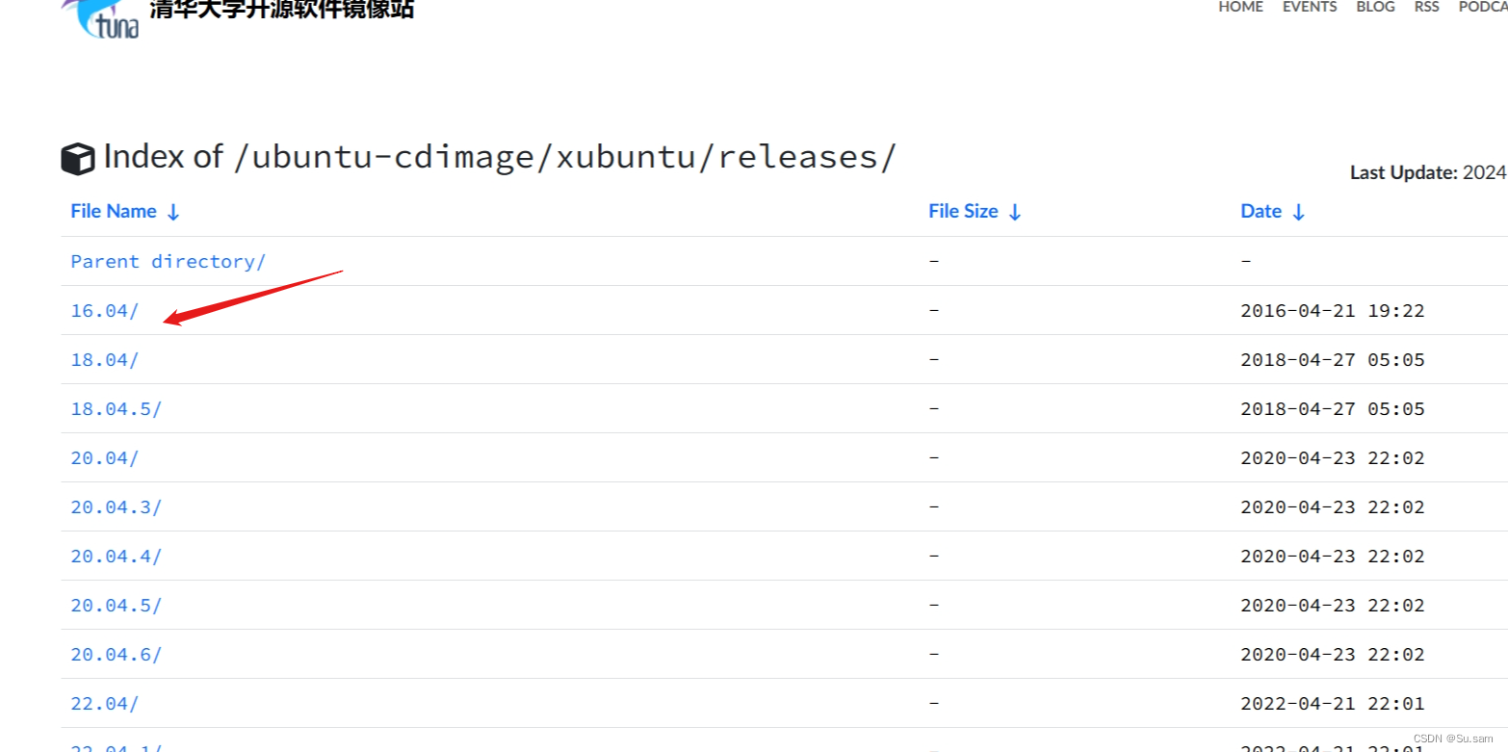
Task: Open the BLOG menu item
Action: coord(1375,7)
